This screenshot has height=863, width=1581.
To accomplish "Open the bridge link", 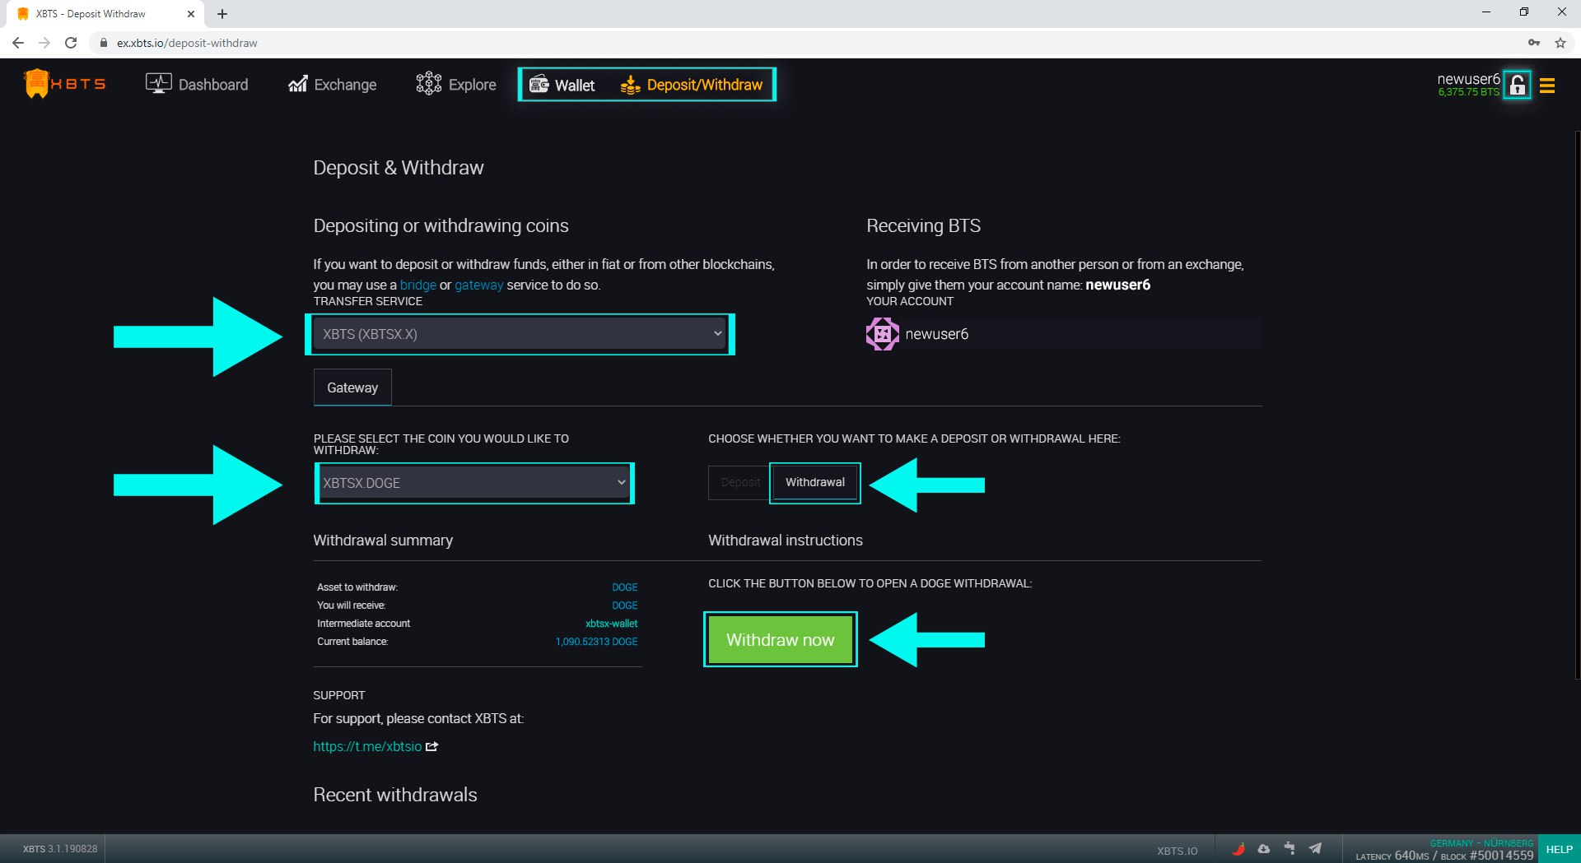I will click(417, 285).
